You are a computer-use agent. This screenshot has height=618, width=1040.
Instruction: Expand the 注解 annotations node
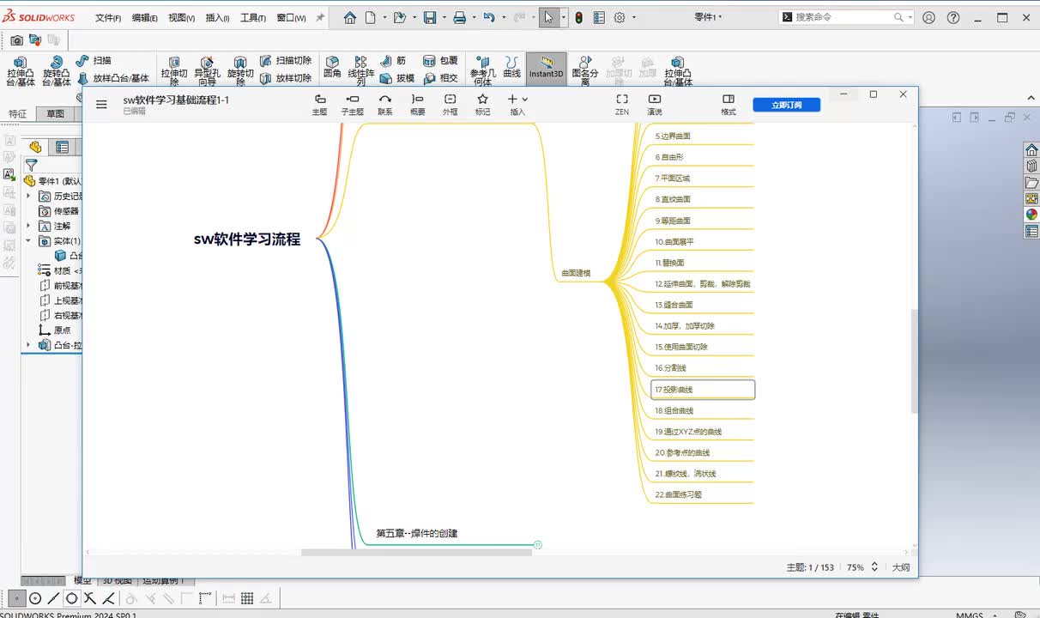click(28, 226)
